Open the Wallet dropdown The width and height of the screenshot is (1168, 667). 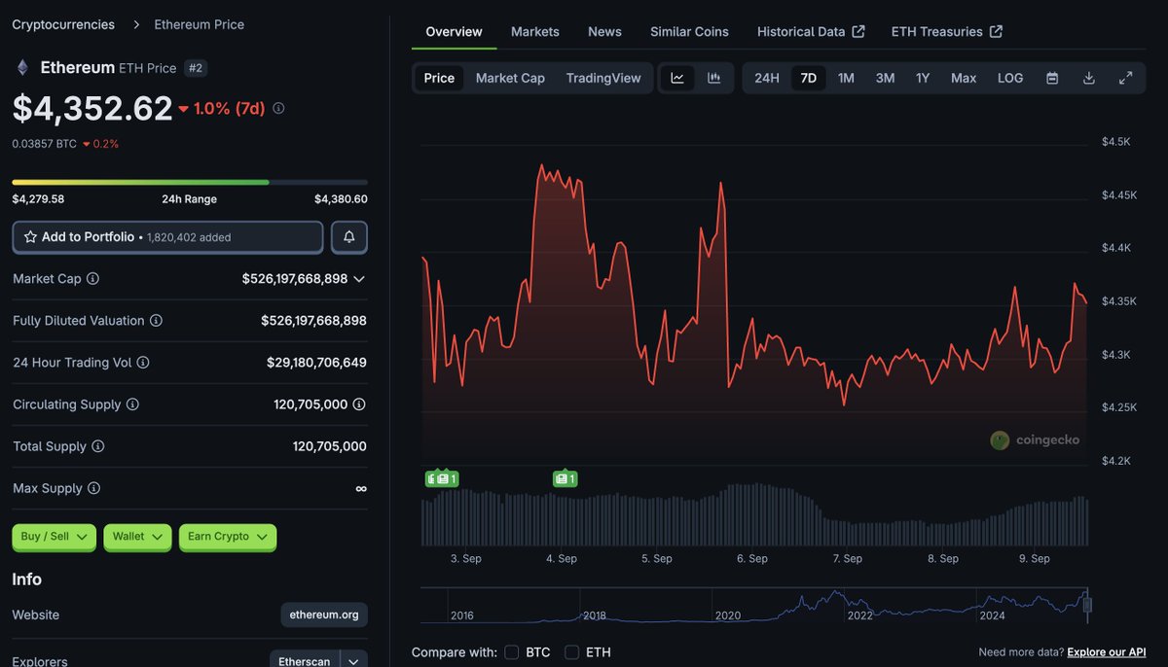point(137,537)
